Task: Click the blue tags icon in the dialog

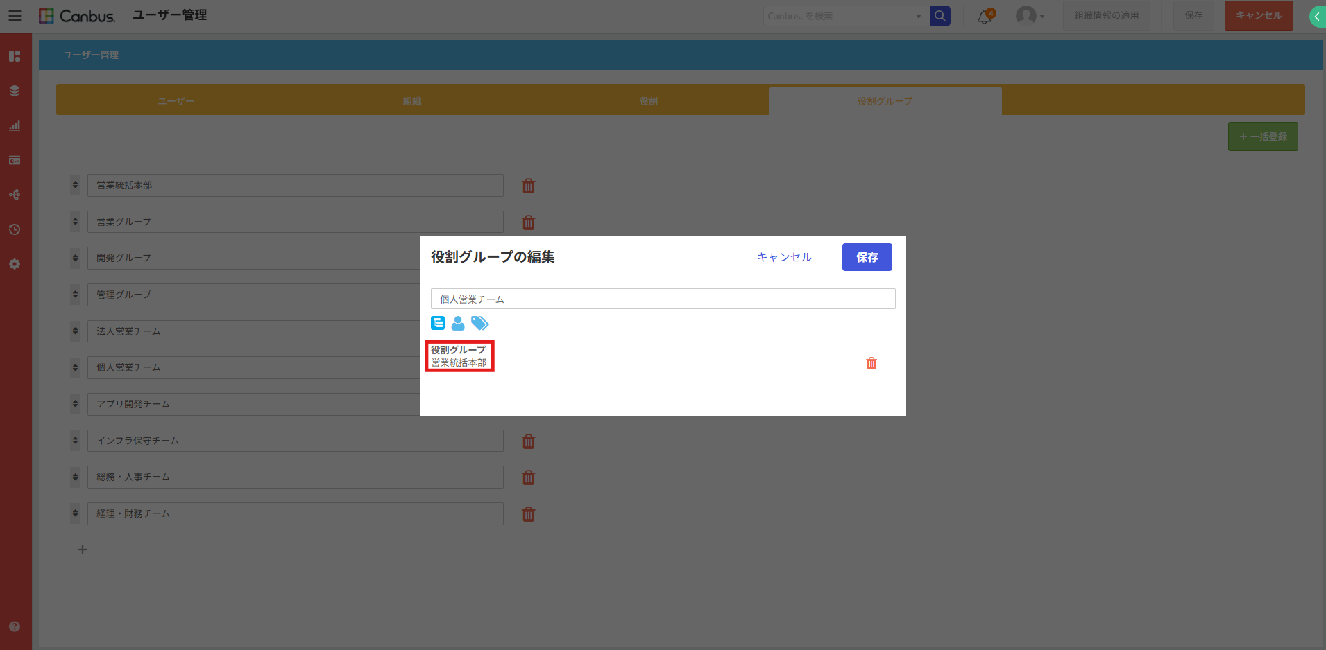Action: (479, 323)
